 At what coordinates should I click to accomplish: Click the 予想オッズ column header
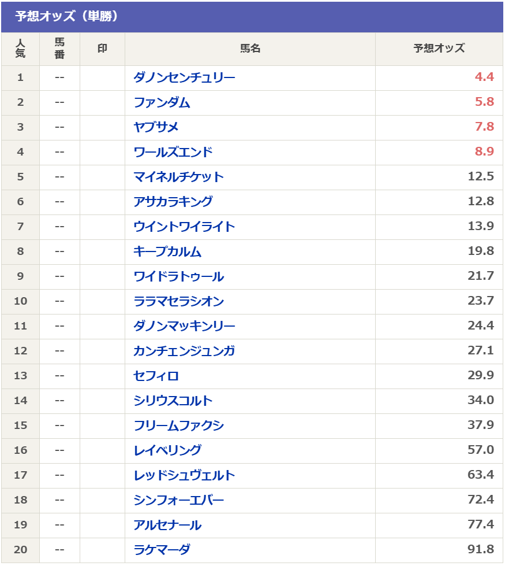click(439, 49)
